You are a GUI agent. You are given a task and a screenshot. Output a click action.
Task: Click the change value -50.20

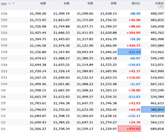pos(135,39)
